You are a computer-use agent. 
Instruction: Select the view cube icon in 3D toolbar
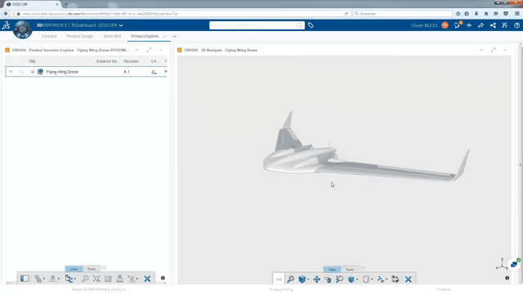(x=302, y=279)
